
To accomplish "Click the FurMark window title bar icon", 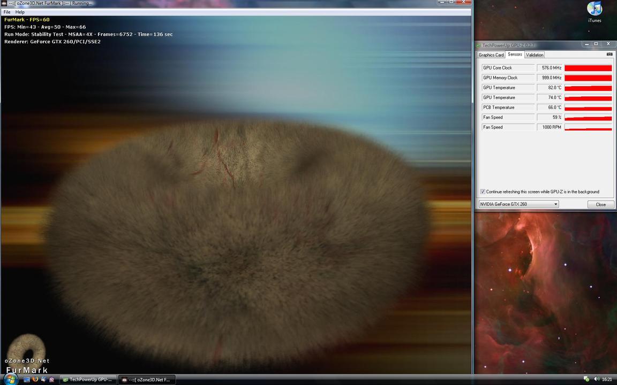I will click(x=4, y=3).
